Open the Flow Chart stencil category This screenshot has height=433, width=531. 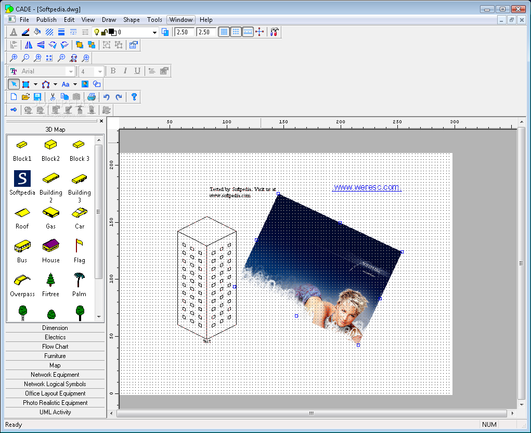55,347
